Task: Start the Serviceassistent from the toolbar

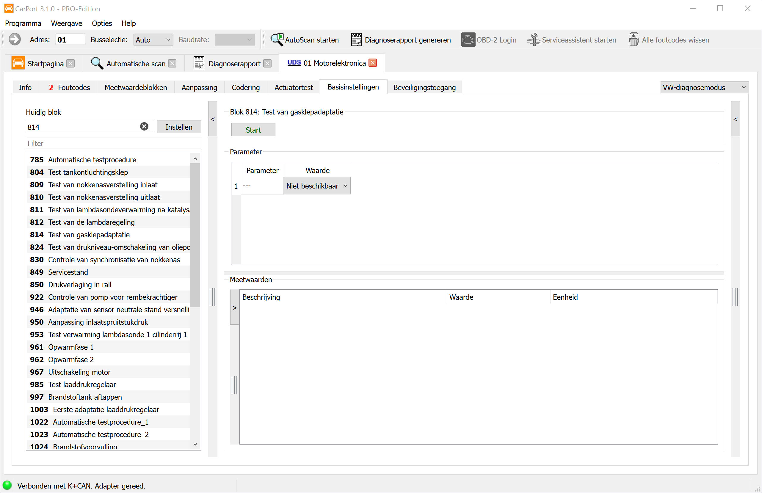Action: [x=572, y=40]
